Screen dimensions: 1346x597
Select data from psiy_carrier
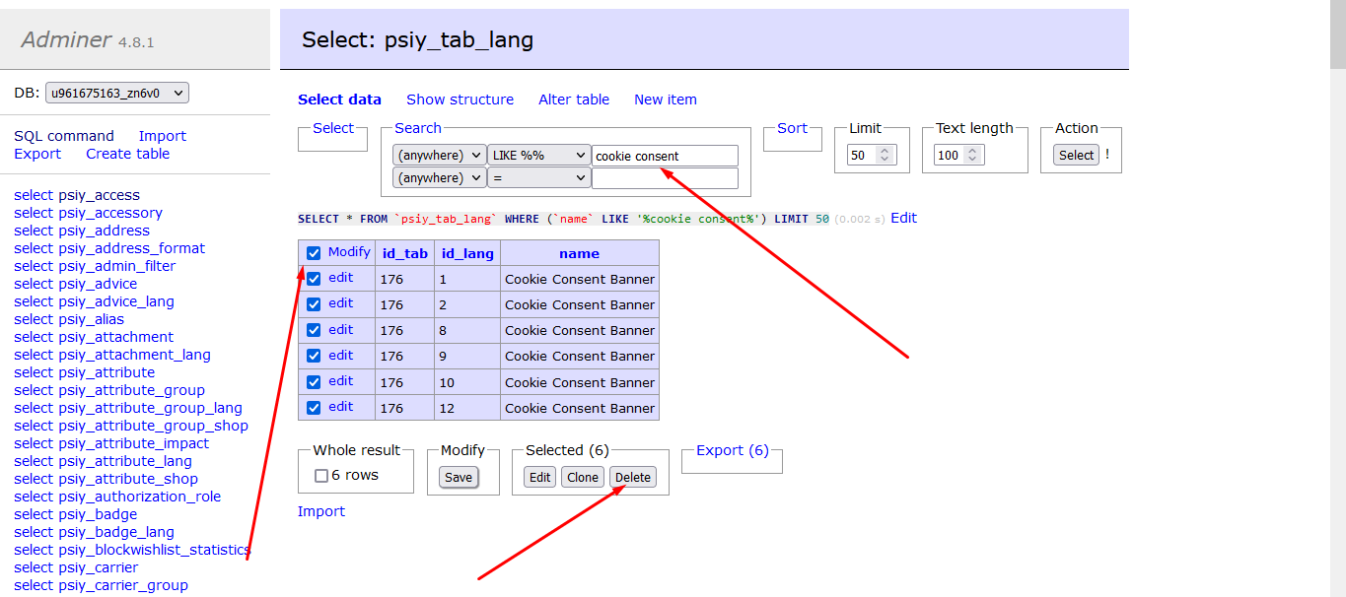pyautogui.click(x=34, y=567)
